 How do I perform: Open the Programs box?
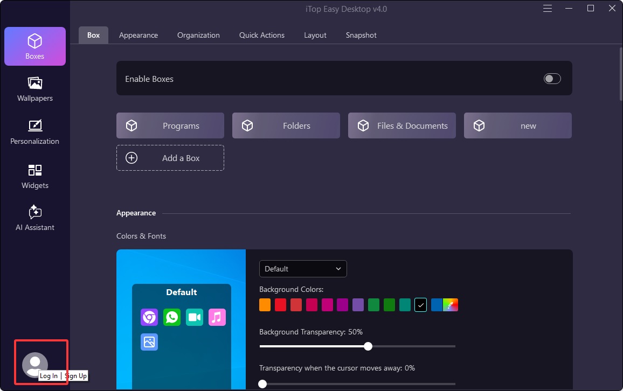pyautogui.click(x=170, y=125)
